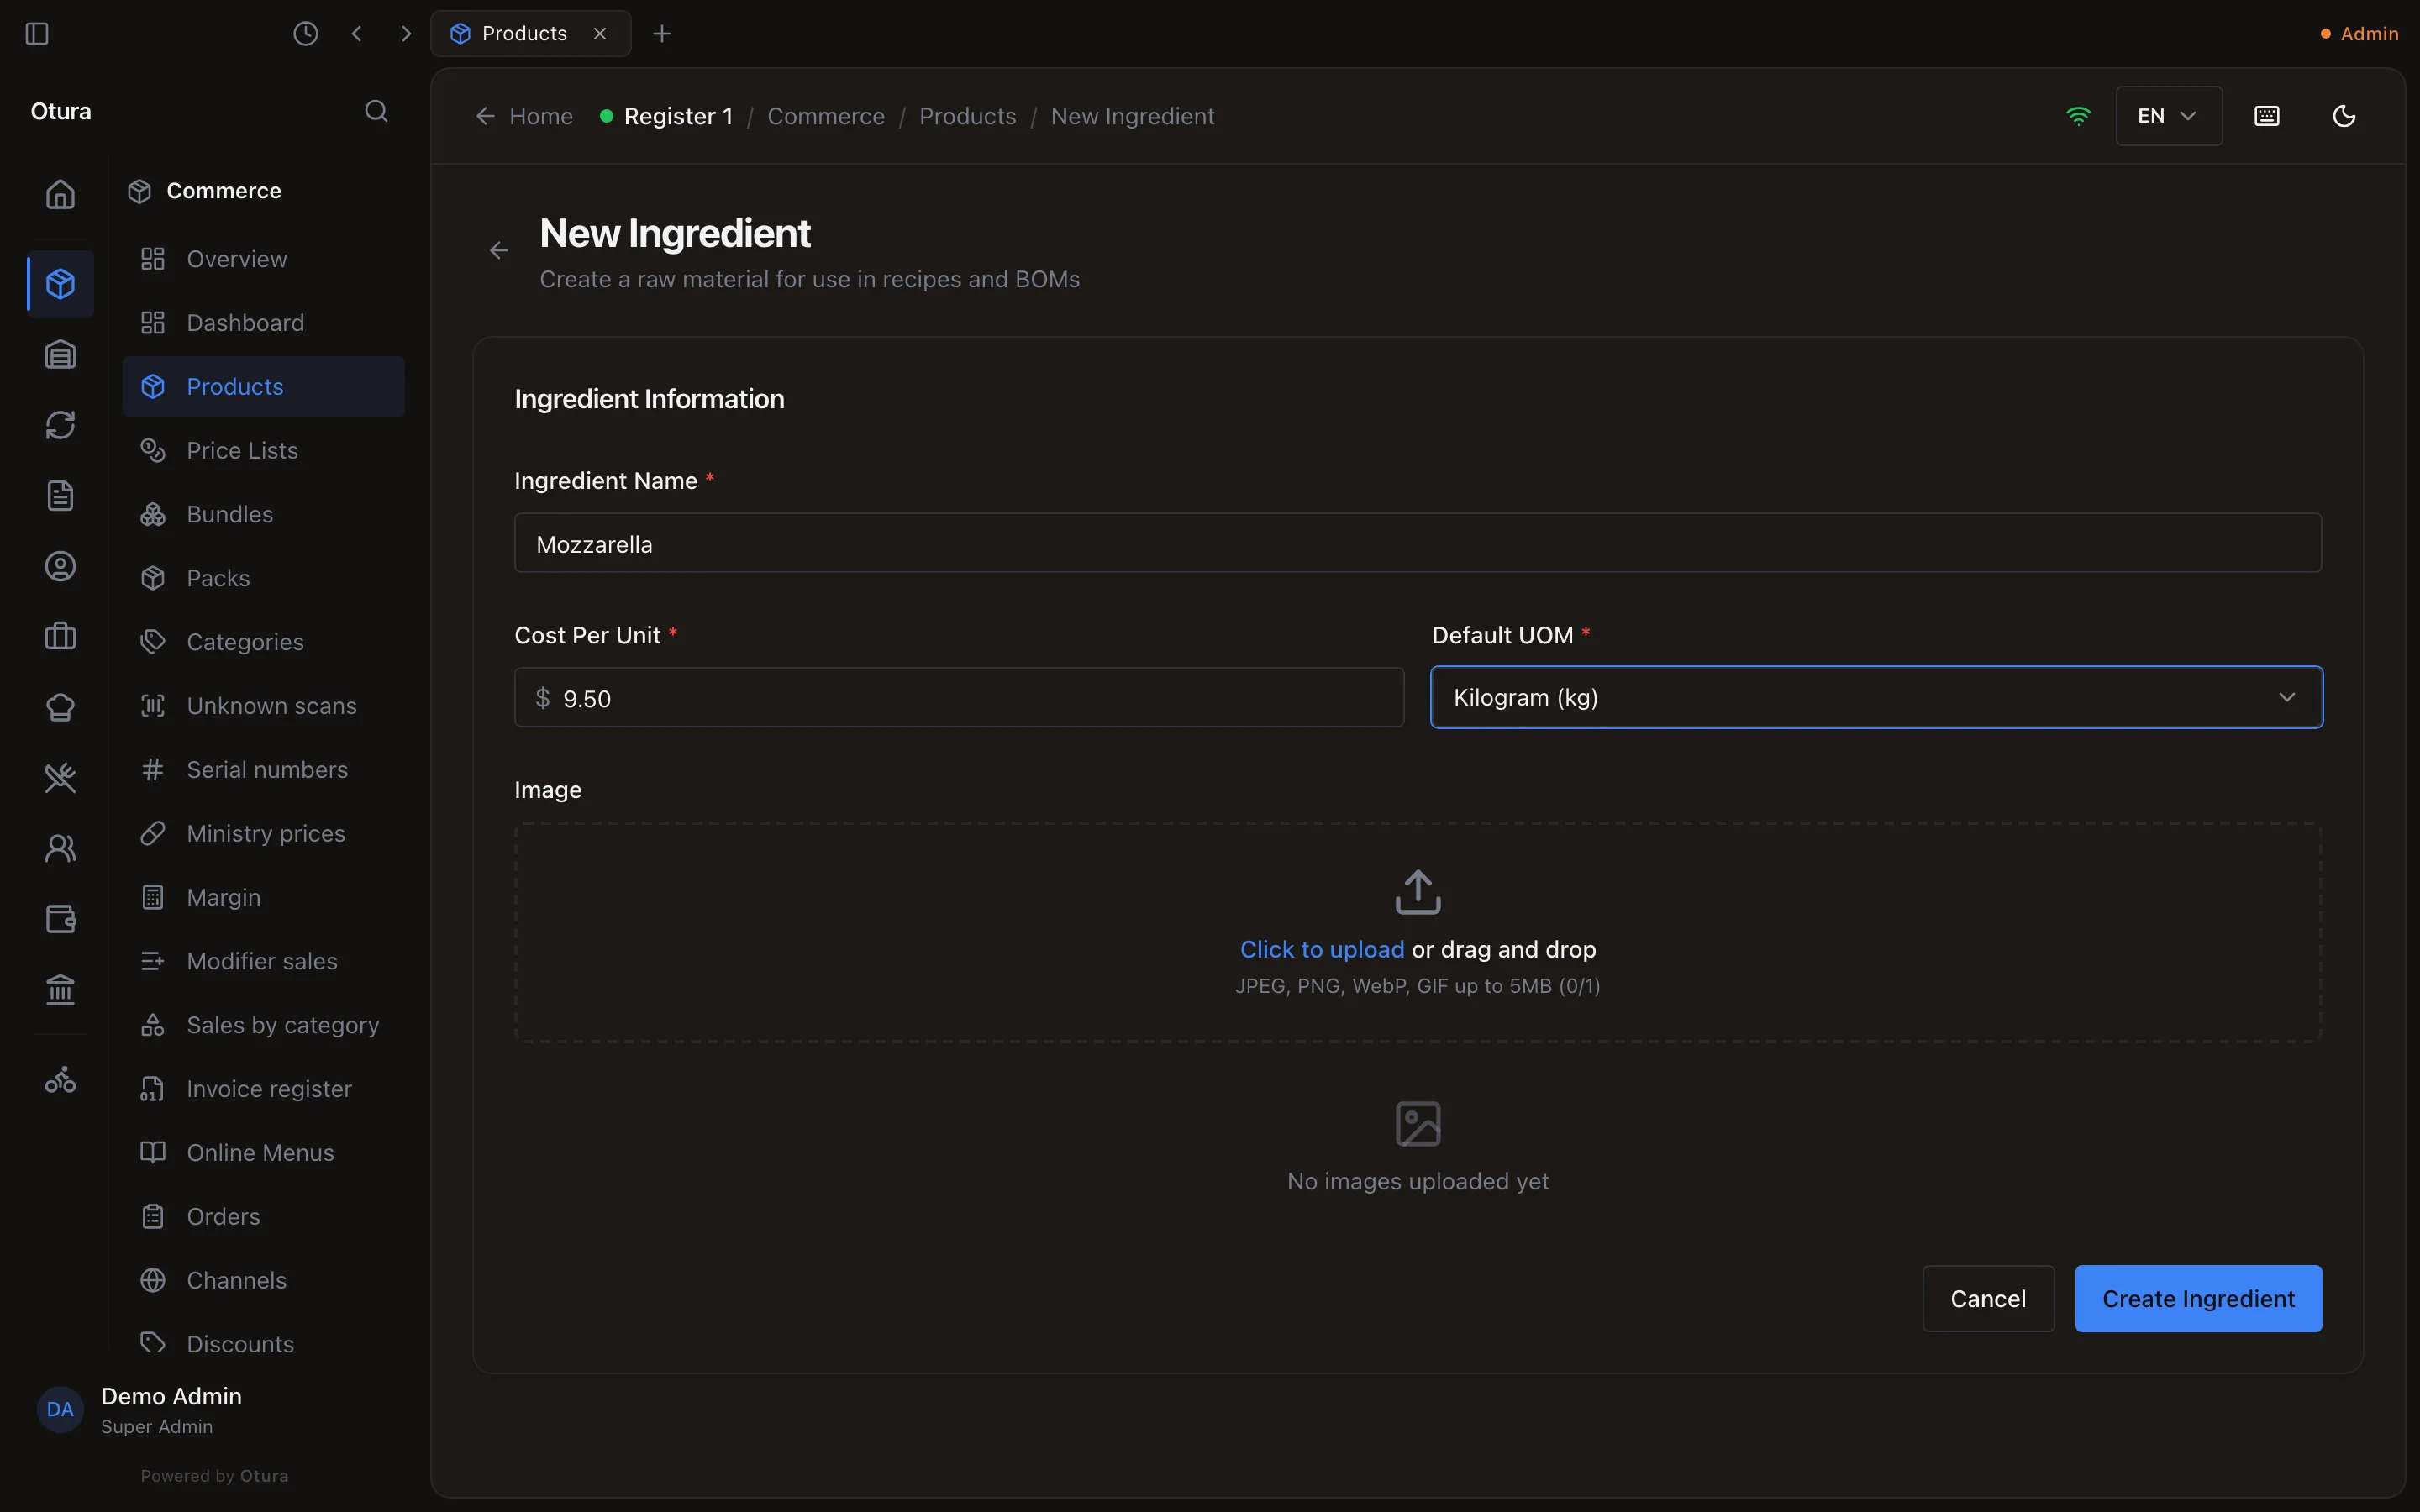Go back with the left chevron
This screenshot has height=1512, width=2420.
point(357,34)
